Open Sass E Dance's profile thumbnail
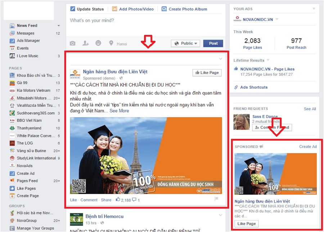 [x=241, y=122]
